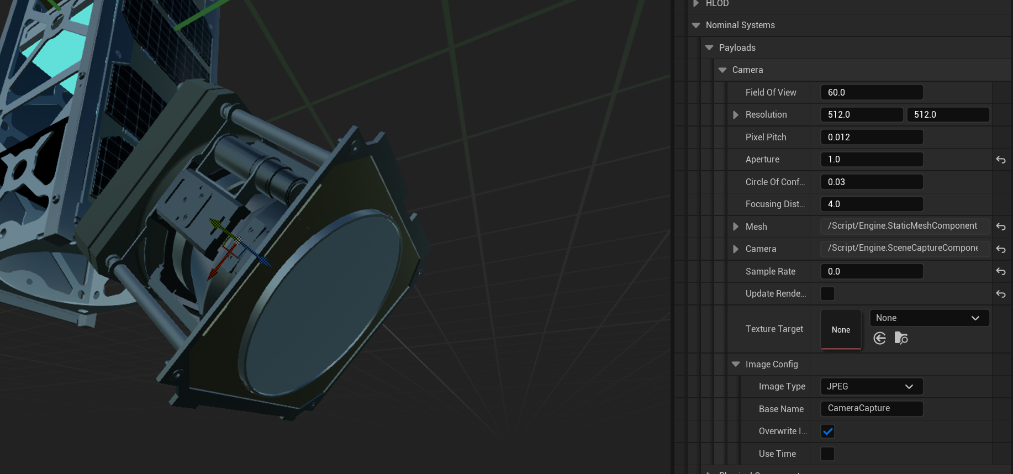Open the Texture Target asset dropdown
The image size is (1013, 474).
(929, 318)
